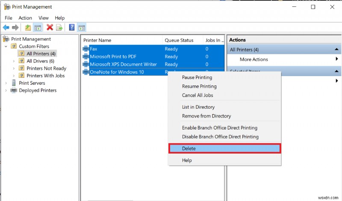Open the More Actions submenu arrow
342x201 pixels.
point(337,59)
